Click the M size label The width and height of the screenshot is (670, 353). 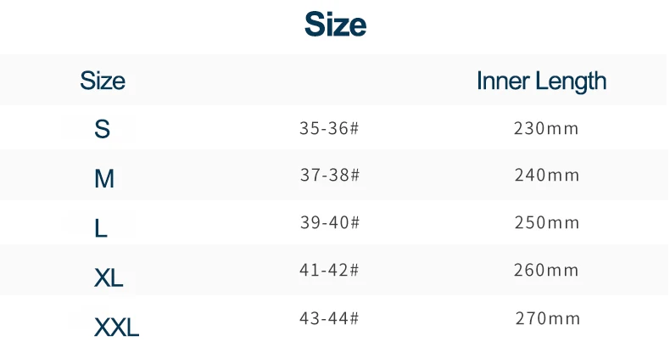(x=104, y=179)
